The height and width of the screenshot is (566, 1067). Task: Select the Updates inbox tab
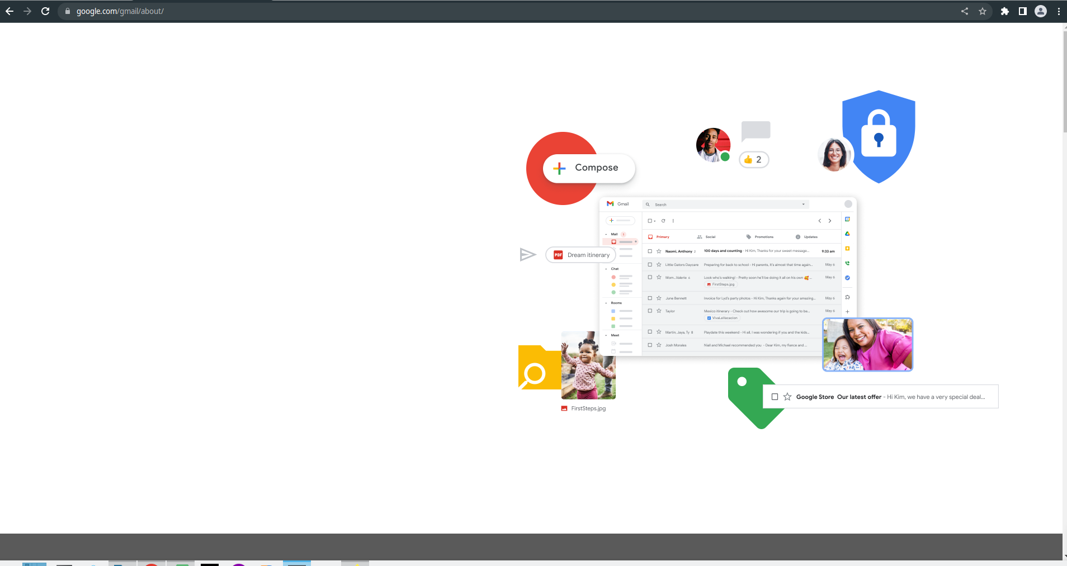[806, 237]
